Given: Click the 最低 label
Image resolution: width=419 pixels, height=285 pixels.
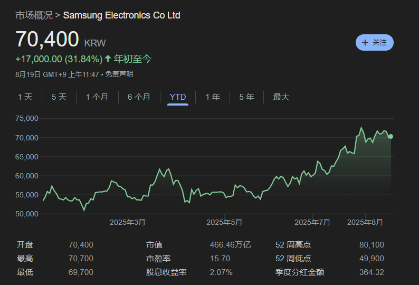Looking at the screenshot, I should (x=25, y=272).
